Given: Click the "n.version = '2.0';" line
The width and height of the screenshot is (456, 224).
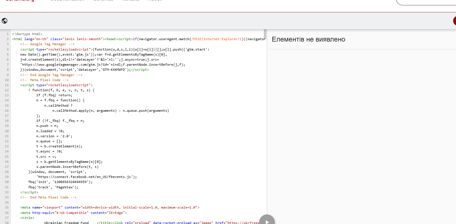Looking at the screenshot, I should pos(54,136).
